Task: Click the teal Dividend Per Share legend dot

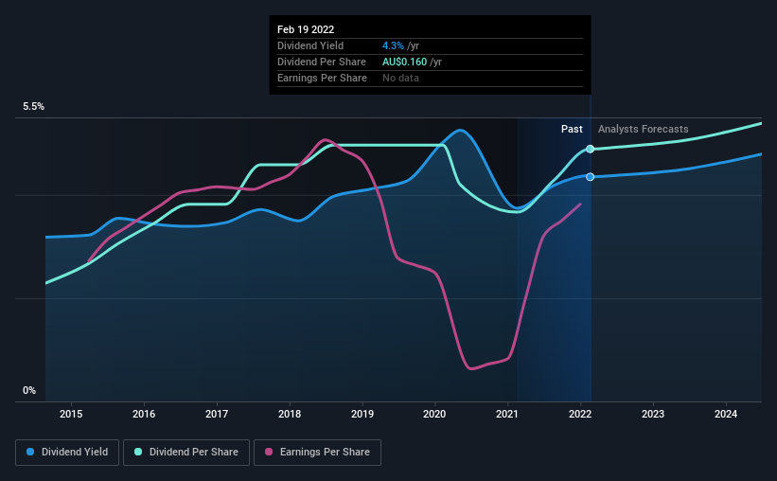Action: 138,452
